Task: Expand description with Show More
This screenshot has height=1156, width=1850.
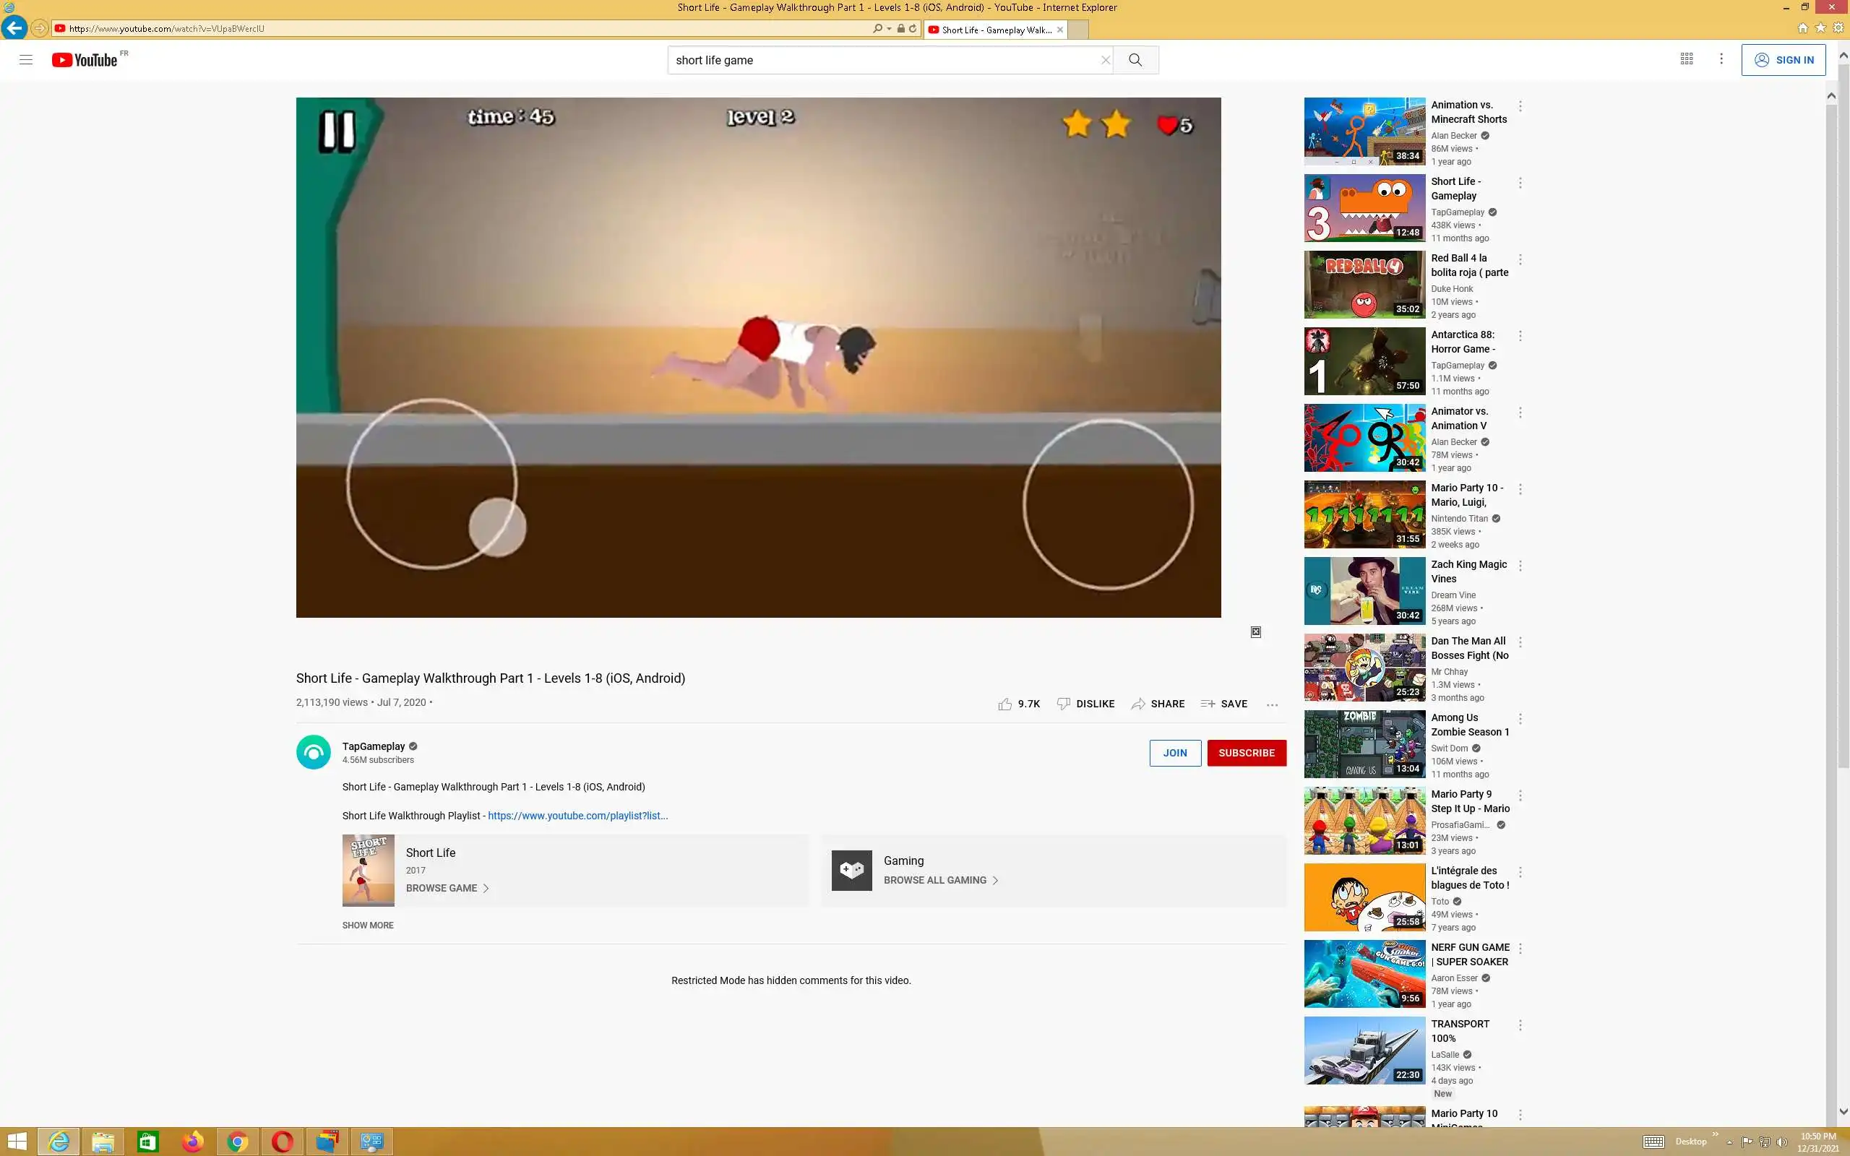Action: point(368,925)
